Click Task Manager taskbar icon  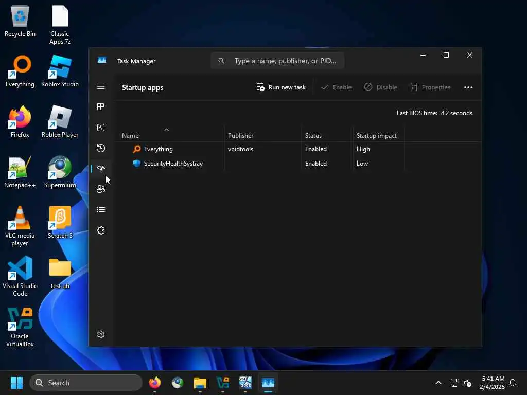[x=268, y=383]
